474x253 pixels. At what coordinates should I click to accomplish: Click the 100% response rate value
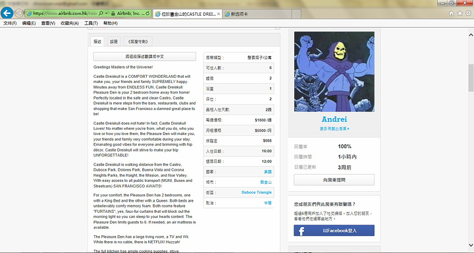pos(344,146)
